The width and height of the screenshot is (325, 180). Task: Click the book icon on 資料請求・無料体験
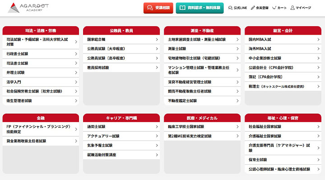tap(182, 8)
